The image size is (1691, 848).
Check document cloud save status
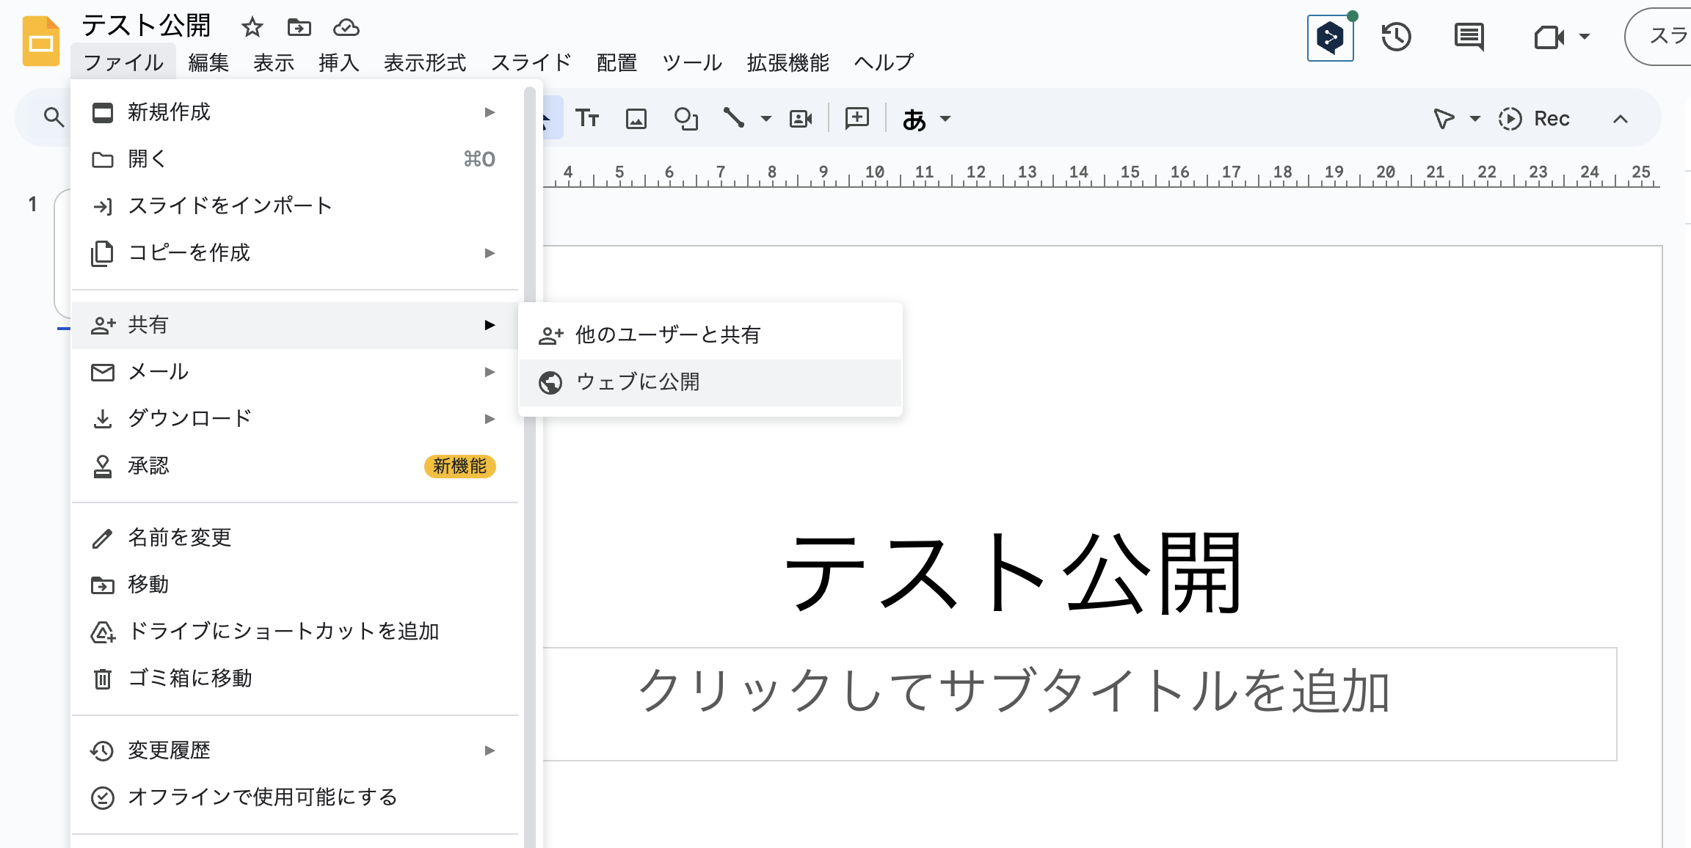346,28
